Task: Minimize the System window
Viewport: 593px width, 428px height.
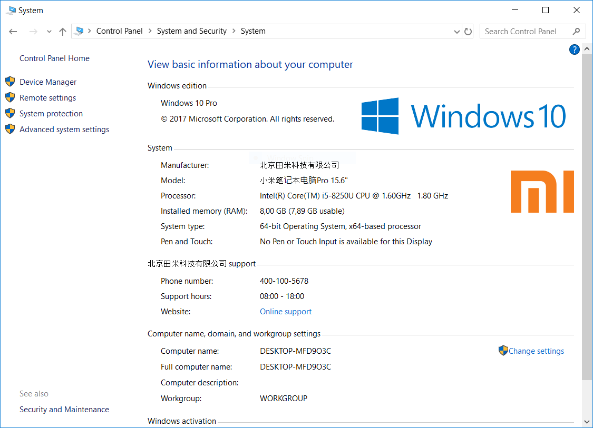Action: pyautogui.click(x=514, y=10)
